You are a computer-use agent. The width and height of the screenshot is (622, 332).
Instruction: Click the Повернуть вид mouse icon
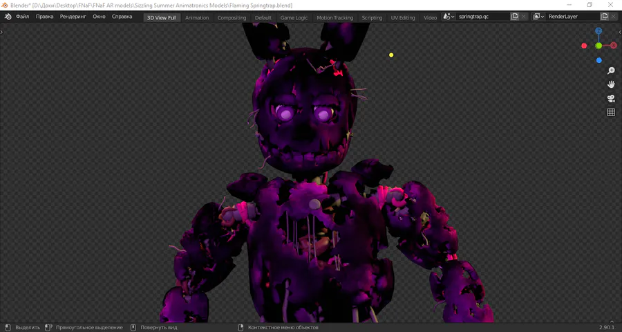coord(133,327)
